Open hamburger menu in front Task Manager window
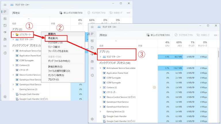The width and height of the screenshot is (221, 124). tap(92, 27)
